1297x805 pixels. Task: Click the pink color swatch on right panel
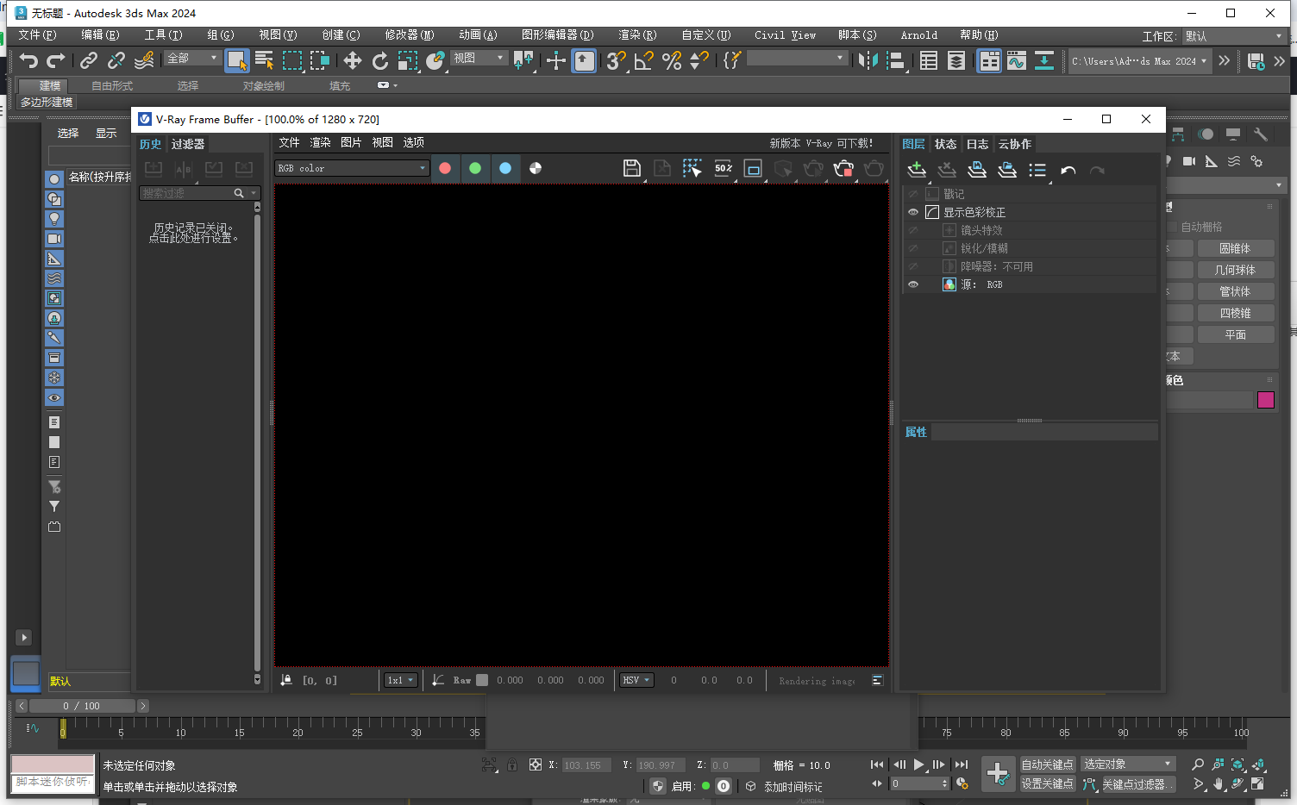pyautogui.click(x=1266, y=400)
